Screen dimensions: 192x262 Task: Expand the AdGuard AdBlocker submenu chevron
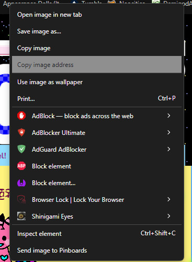[168, 149]
